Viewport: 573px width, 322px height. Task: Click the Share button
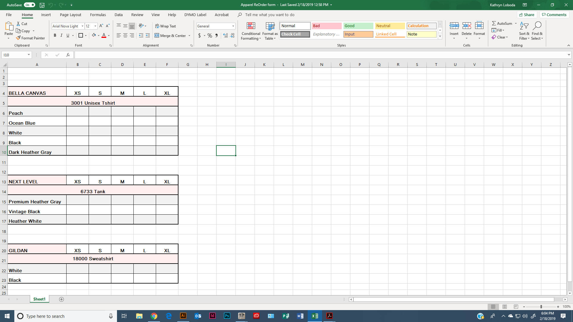527,15
